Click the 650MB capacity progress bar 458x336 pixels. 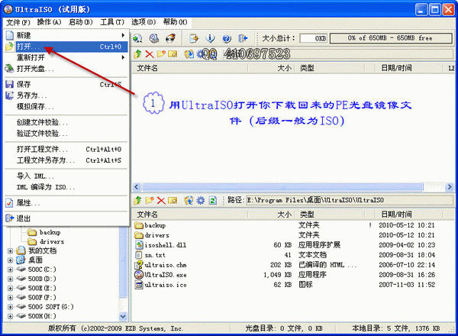click(x=392, y=37)
